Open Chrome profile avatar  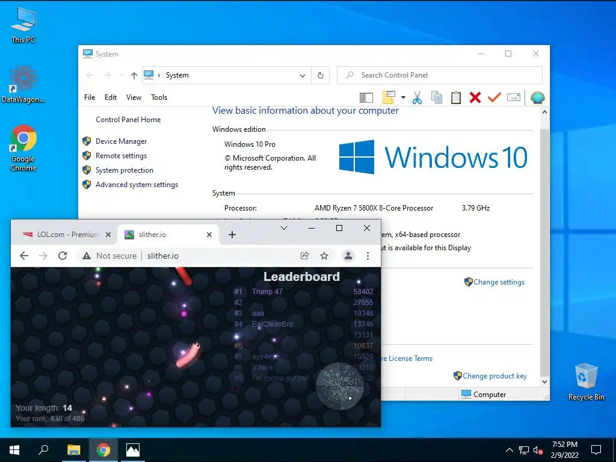[x=348, y=256]
